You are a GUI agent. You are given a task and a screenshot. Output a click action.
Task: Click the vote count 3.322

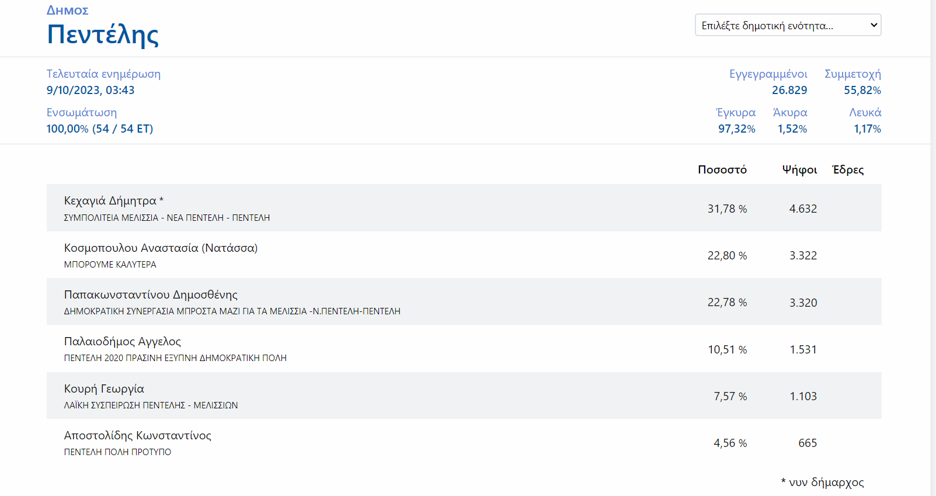803,256
